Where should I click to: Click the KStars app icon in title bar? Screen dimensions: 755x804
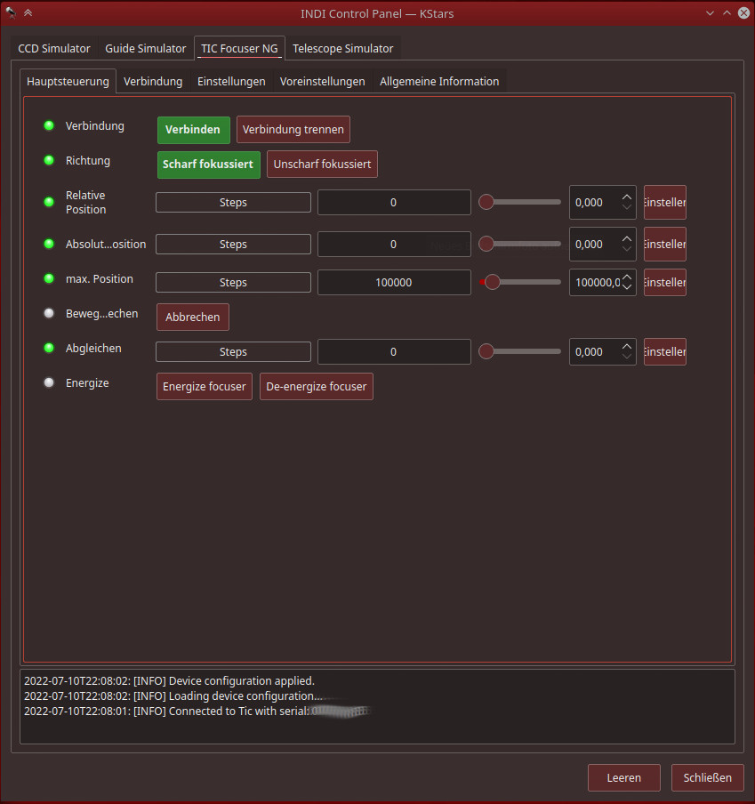pyautogui.click(x=11, y=12)
